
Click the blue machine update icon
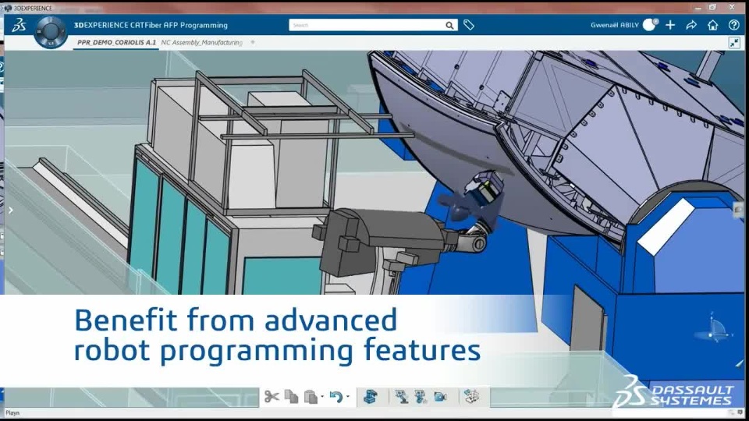[x=370, y=397]
